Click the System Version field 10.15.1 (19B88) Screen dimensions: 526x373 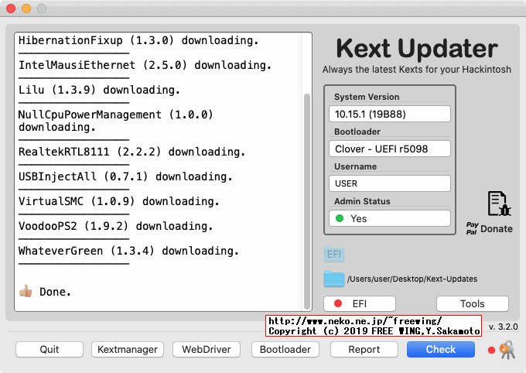pyautogui.click(x=390, y=115)
